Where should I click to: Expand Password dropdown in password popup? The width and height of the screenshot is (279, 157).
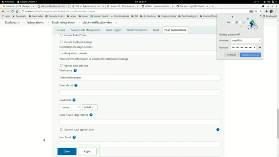point(254,47)
